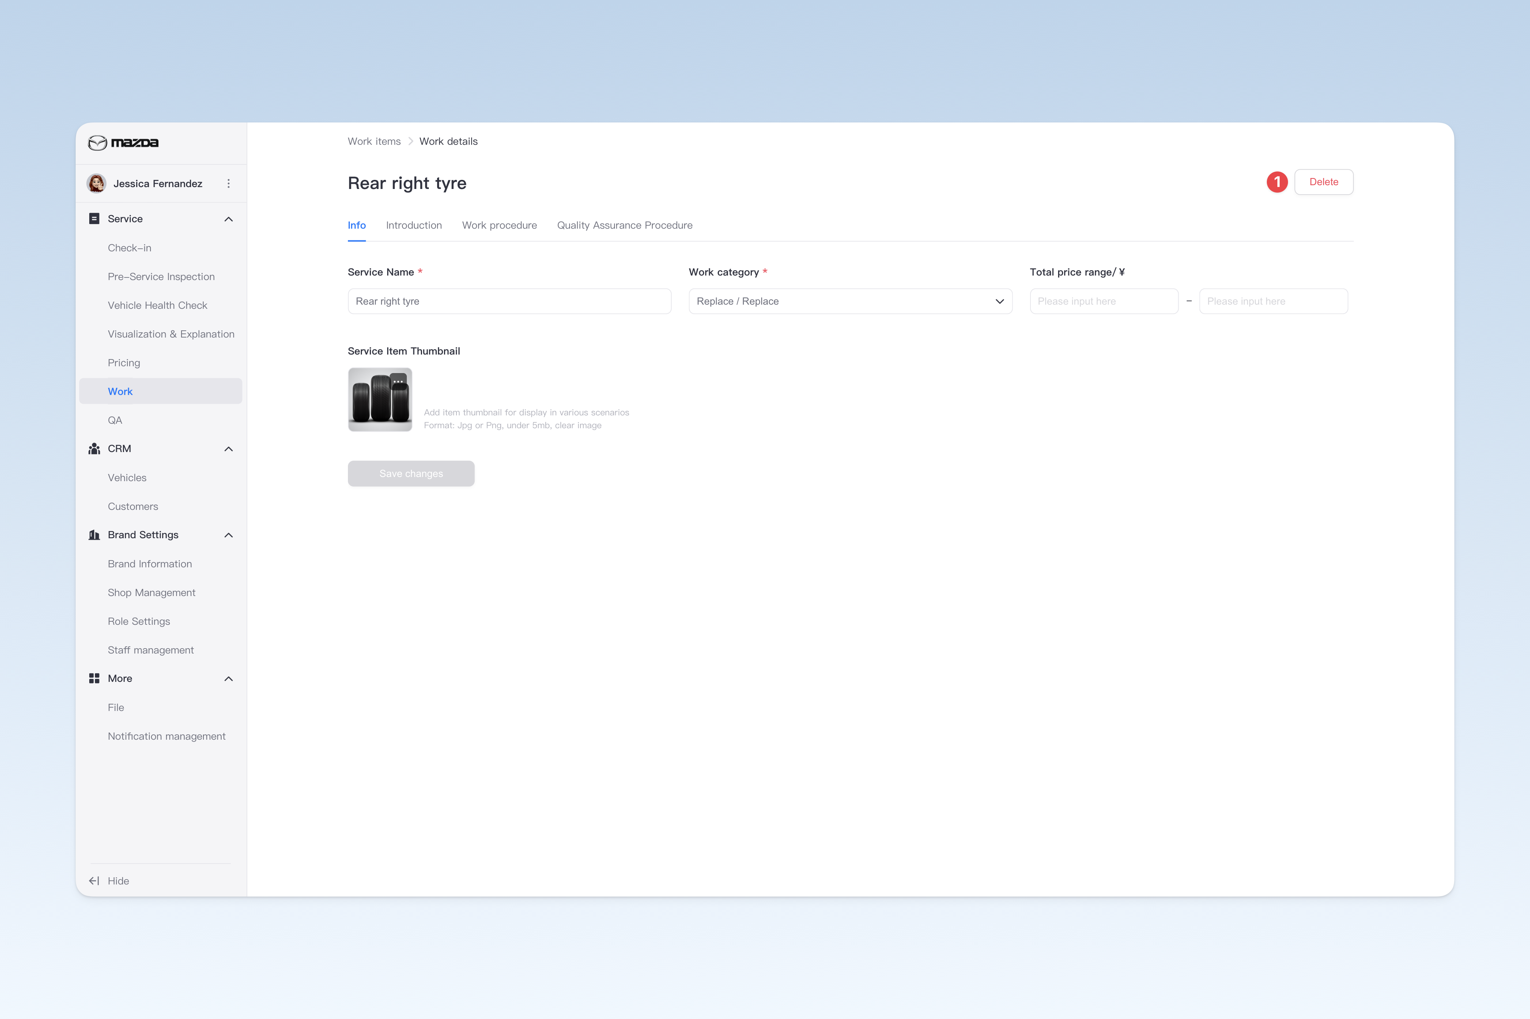Collapse the Service section chevron
The image size is (1530, 1019).
click(x=228, y=219)
